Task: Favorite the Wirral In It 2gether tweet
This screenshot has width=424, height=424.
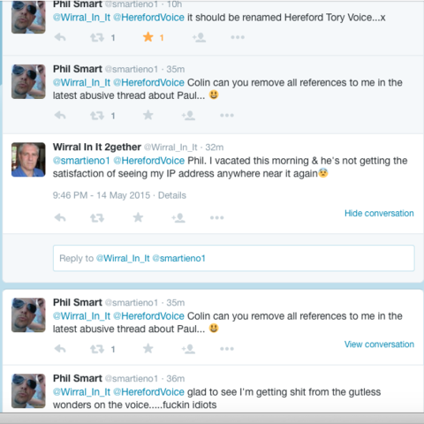Action: pos(138,218)
